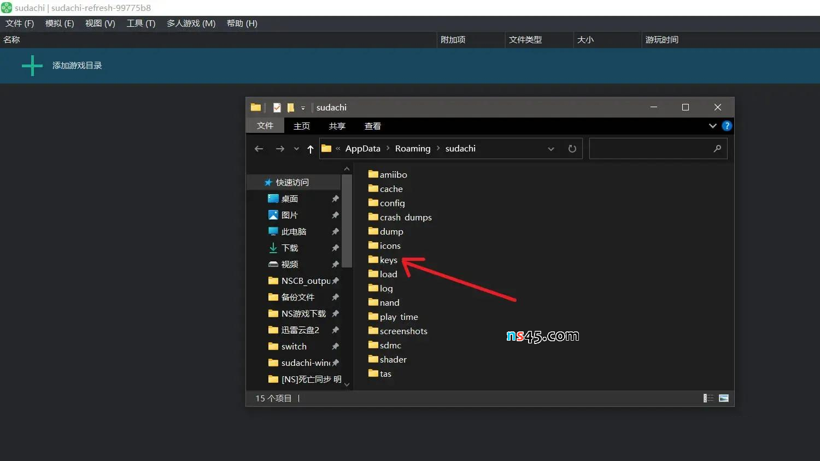
Task: Click the AppData breadcrumb link
Action: [362, 149]
